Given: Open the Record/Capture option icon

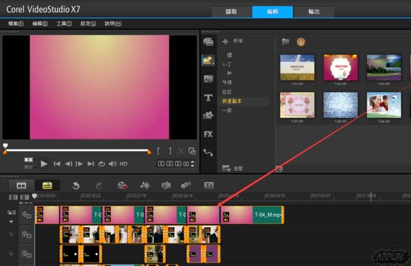Looking at the screenshot, I should click(122, 186).
